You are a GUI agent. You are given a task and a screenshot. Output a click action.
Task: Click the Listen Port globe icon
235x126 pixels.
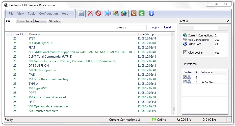tap(185, 44)
